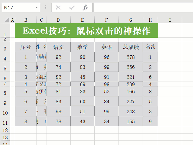This screenshot has width=193, height=145.
Task: Click the cell with total 221
Action: tap(131, 77)
